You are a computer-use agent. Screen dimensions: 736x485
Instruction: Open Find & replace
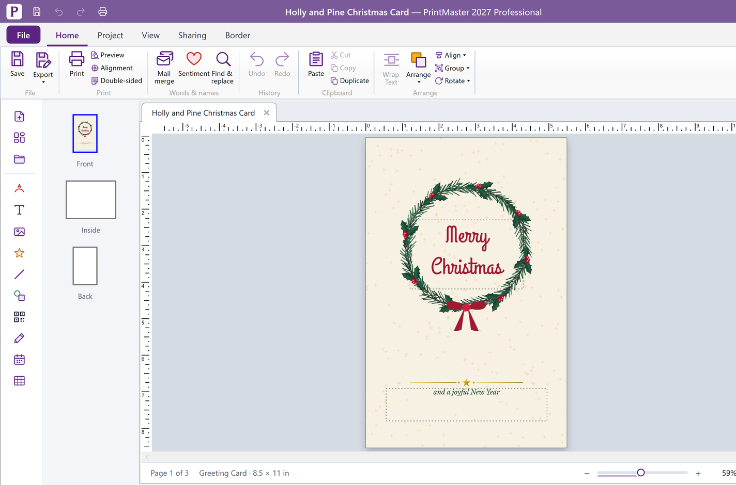(223, 68)
